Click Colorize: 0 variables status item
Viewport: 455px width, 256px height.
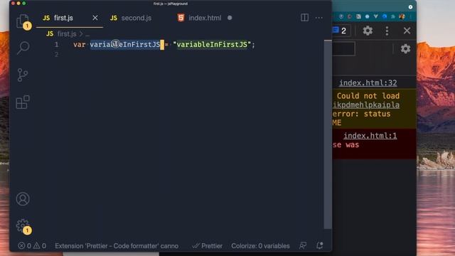click(260, 246)
